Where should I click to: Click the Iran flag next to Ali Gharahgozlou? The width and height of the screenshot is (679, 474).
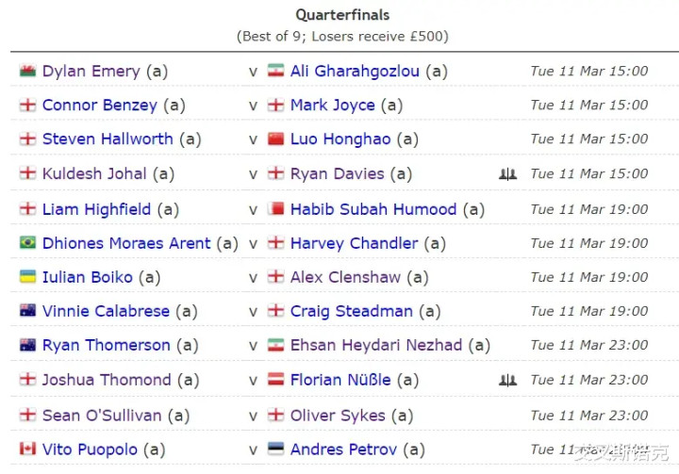(275, 71)
